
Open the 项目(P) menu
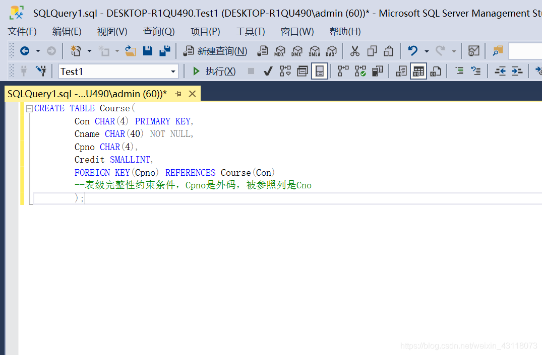coord(205,32)
